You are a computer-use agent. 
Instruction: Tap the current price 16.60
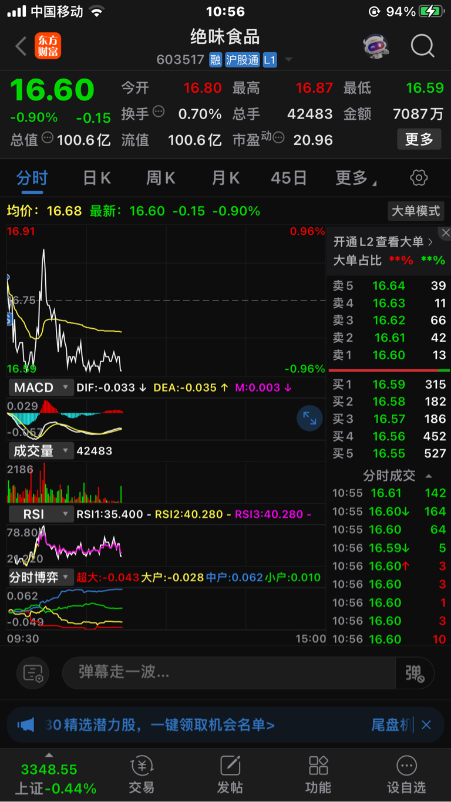click(x=52, y=90)
